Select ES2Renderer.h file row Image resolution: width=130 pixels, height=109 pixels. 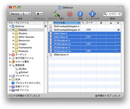[84, 48]
